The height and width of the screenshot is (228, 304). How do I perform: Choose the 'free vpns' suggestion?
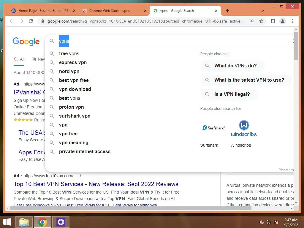point(69,53)
